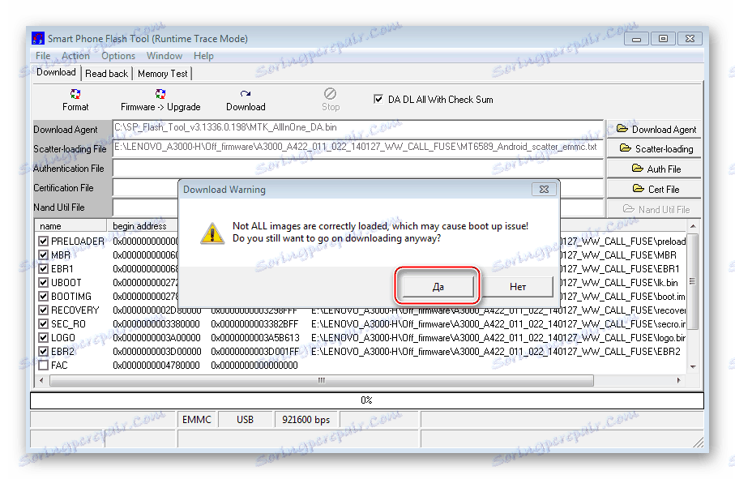Decline the warning with Нет

pyautogui.click(x=518, y=286)
